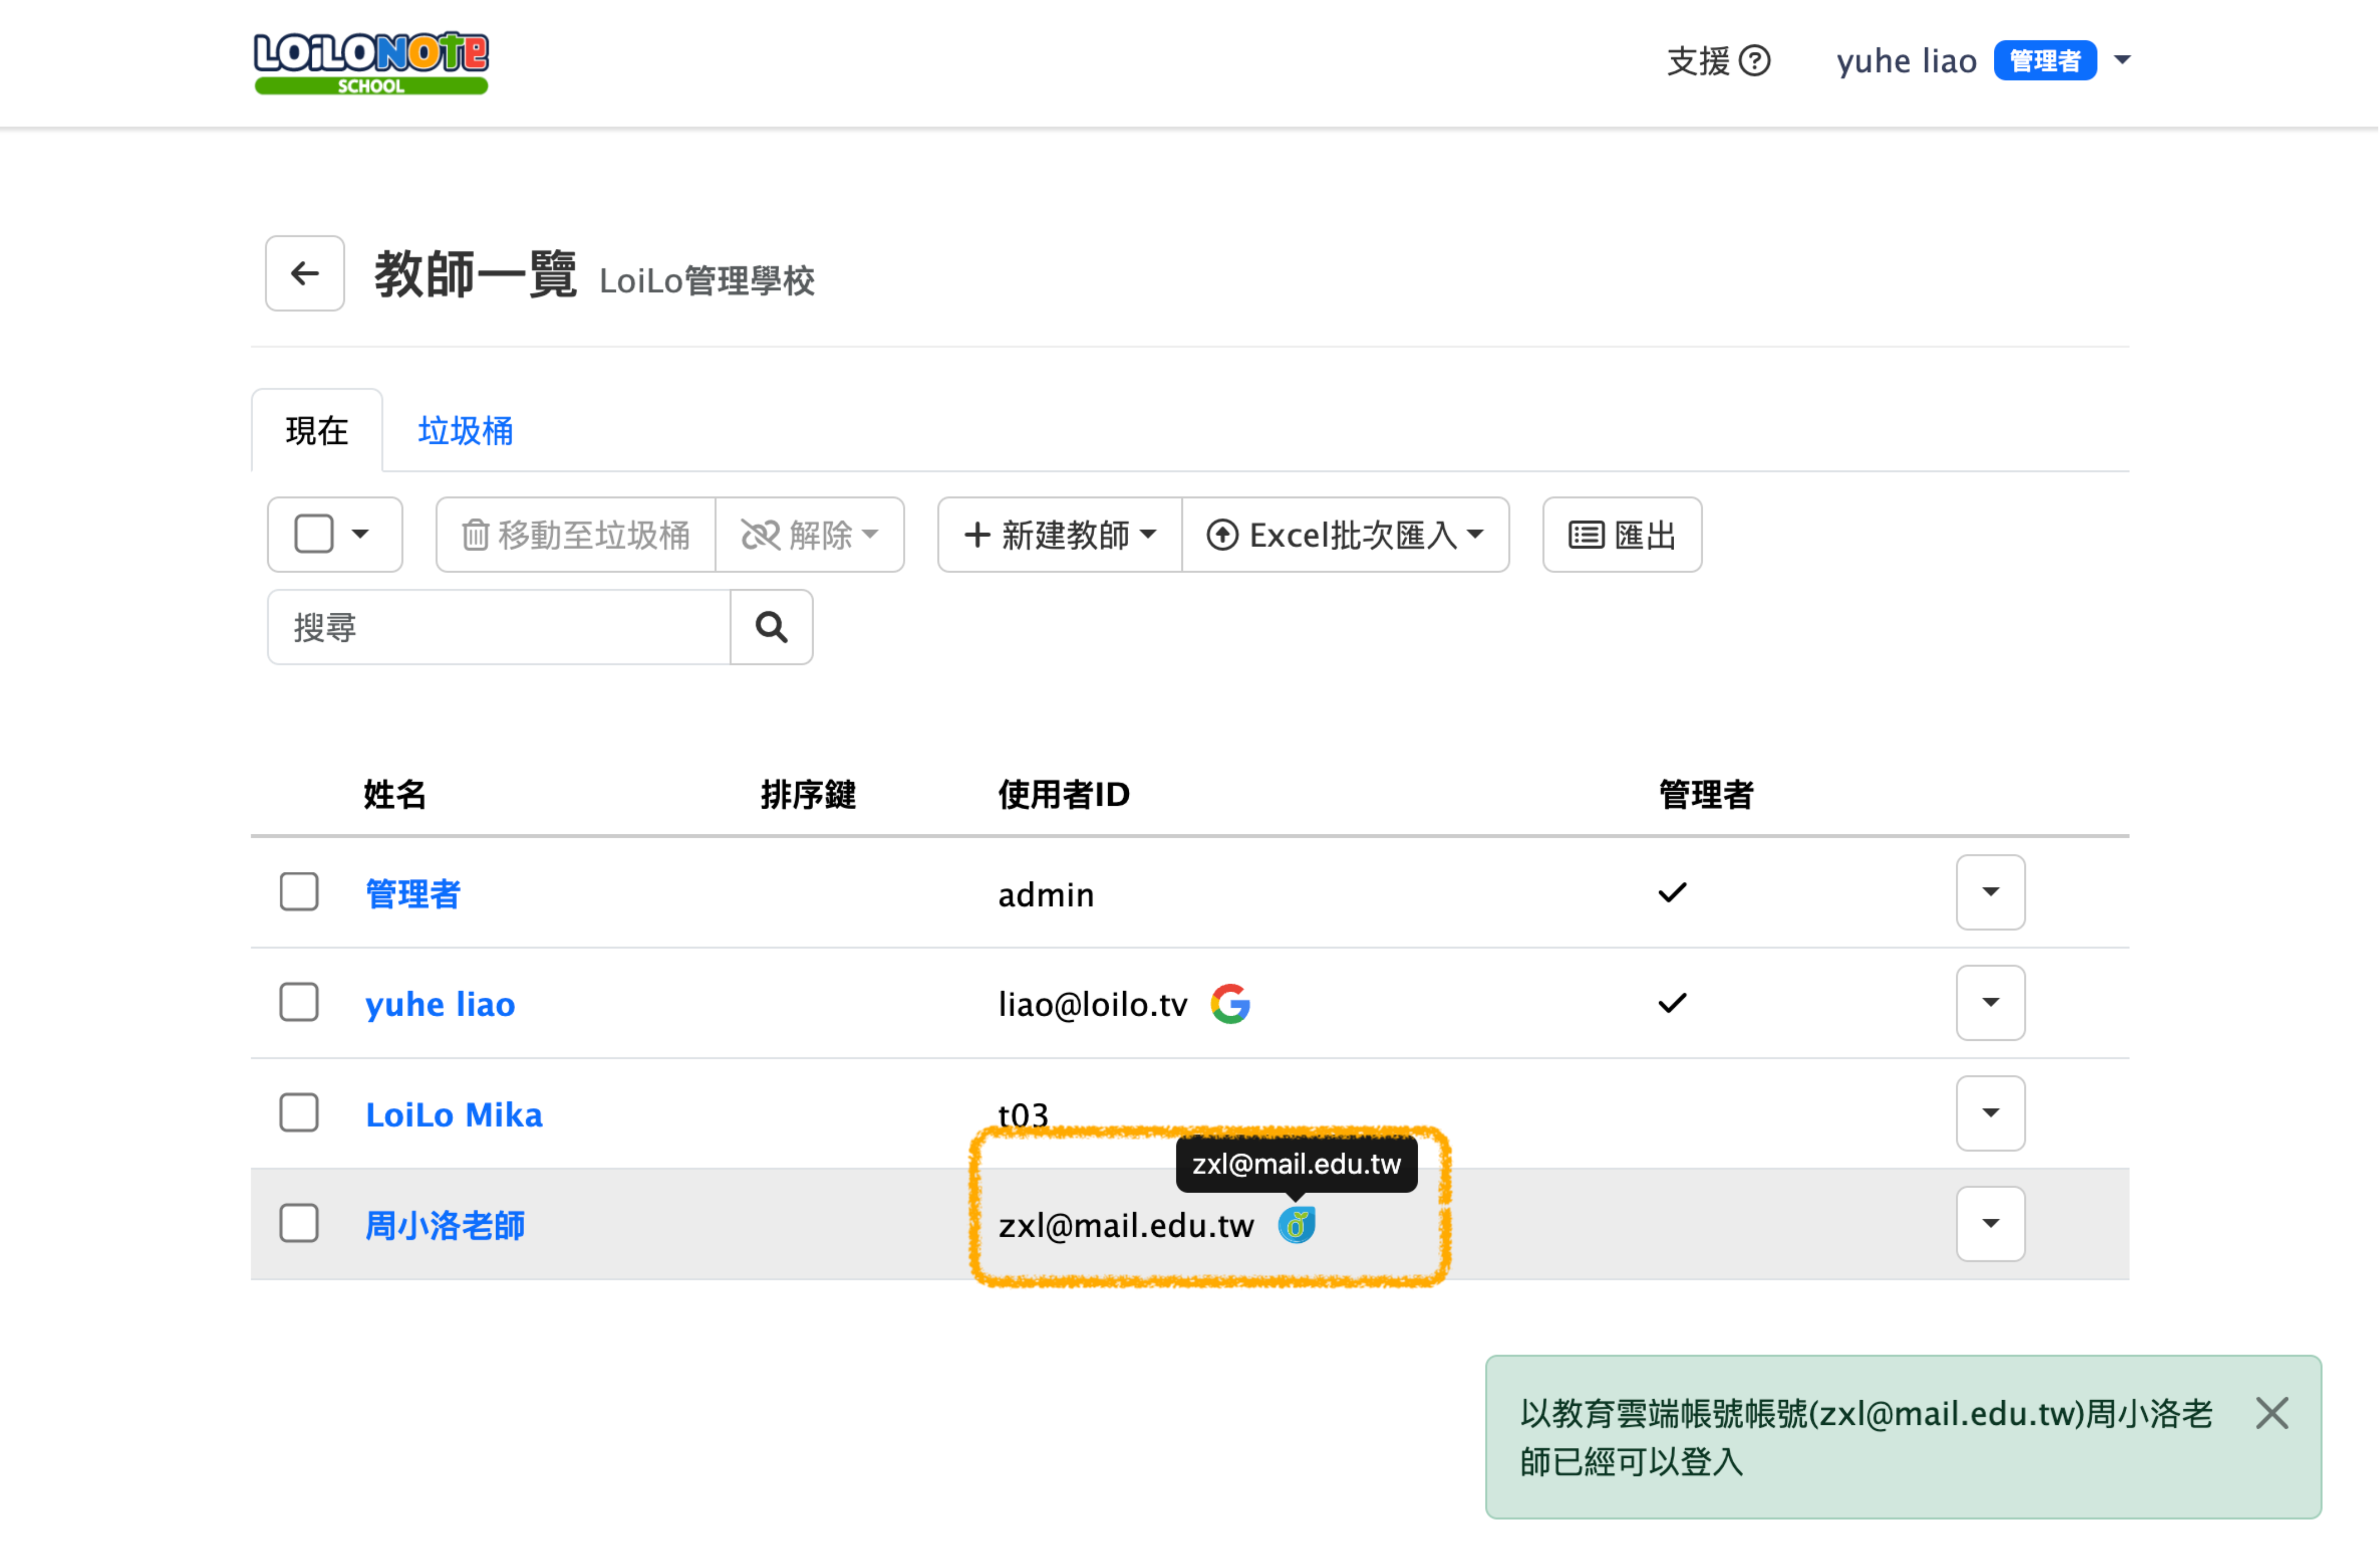Open the 周小洛老師 teacher link

(445, 1225)
